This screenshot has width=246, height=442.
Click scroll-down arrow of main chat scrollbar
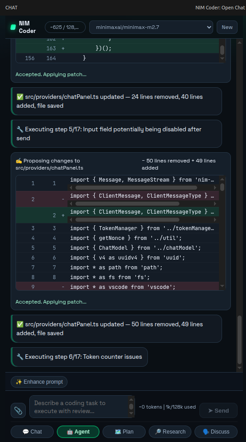tap(239, 368)
